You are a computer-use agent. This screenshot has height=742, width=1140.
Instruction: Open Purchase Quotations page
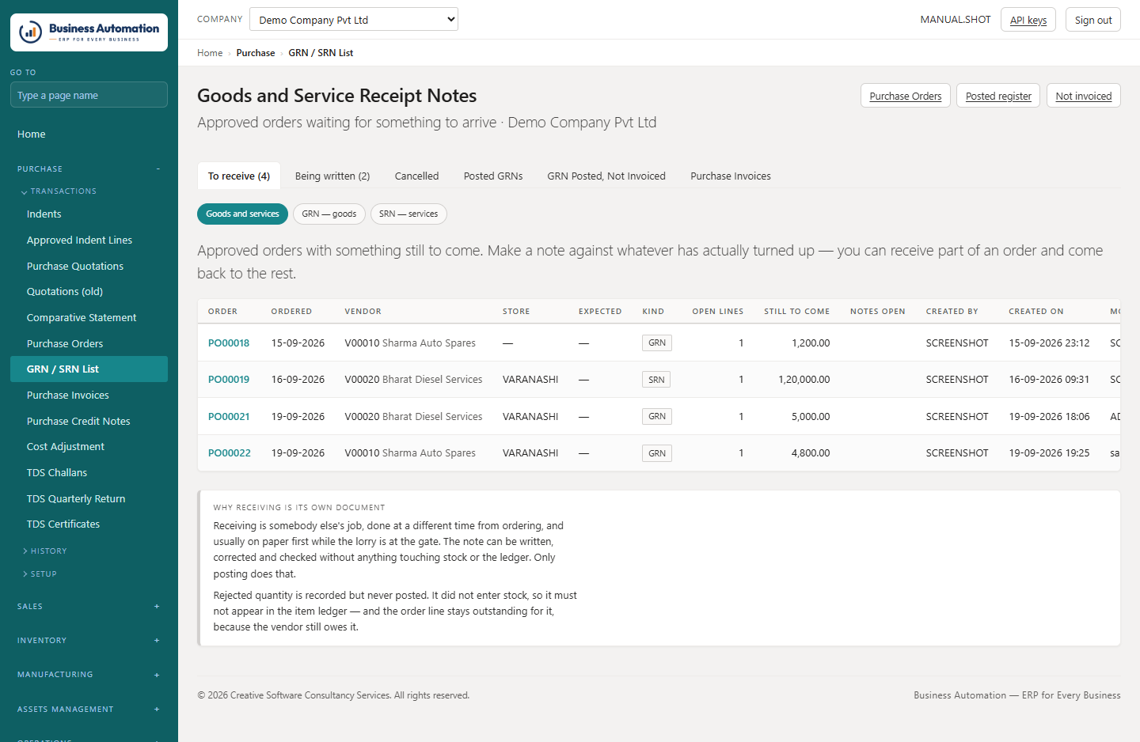pos(89,267)
